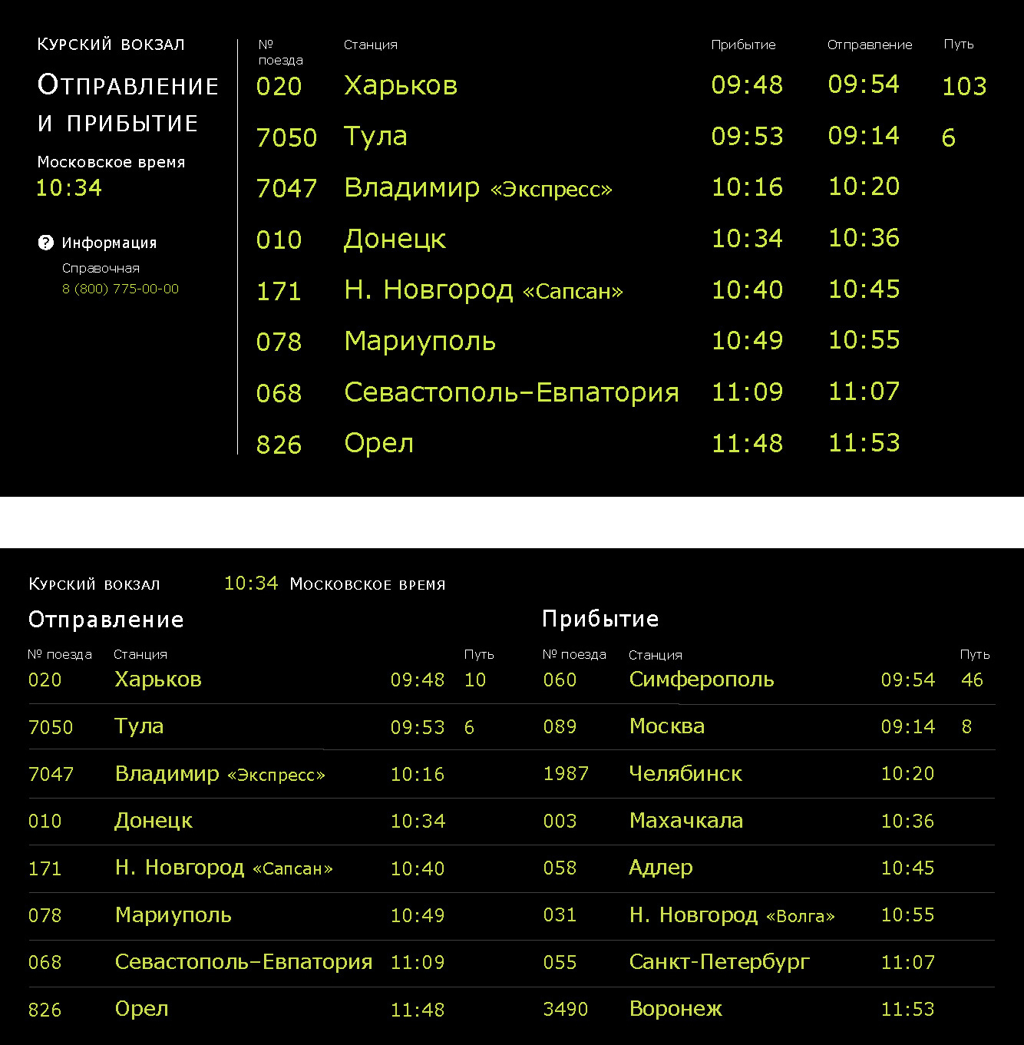Click Москва in the arrivals list
The height and width of the screenshot is (1045, 1024).
tap(666, 726)
